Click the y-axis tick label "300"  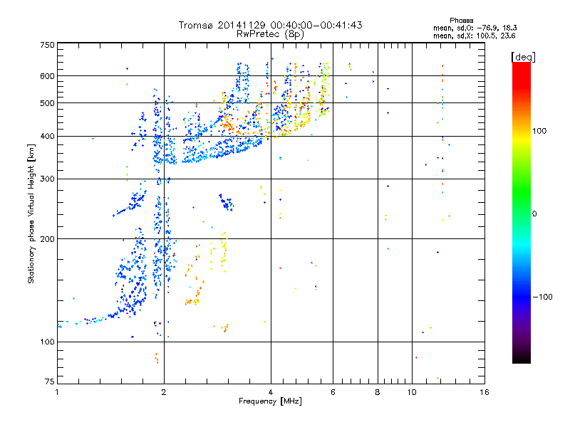pyautogui.click(x=47, y=179)
